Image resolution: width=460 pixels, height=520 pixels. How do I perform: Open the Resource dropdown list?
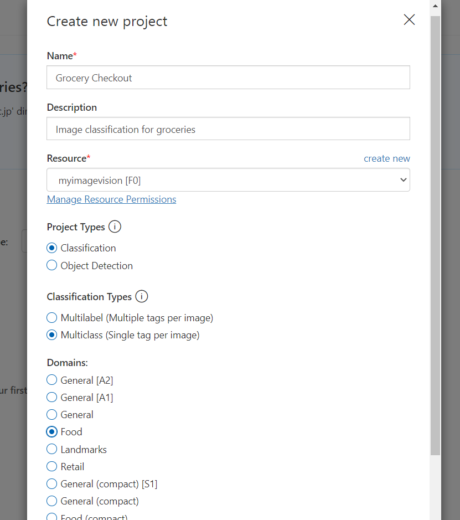coord(228,180)
